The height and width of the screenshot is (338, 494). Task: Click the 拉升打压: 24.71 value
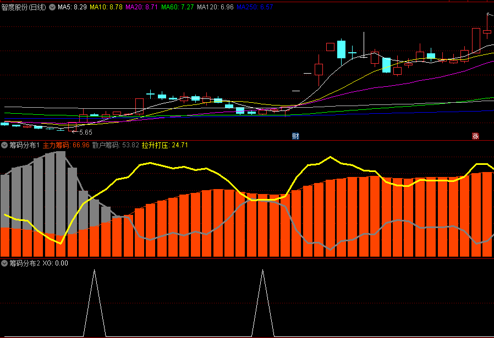pos(165,145)
